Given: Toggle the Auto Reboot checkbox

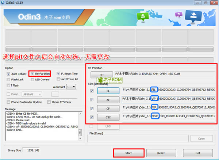Looking at the screenshot, I should click(x=8, y=74).
